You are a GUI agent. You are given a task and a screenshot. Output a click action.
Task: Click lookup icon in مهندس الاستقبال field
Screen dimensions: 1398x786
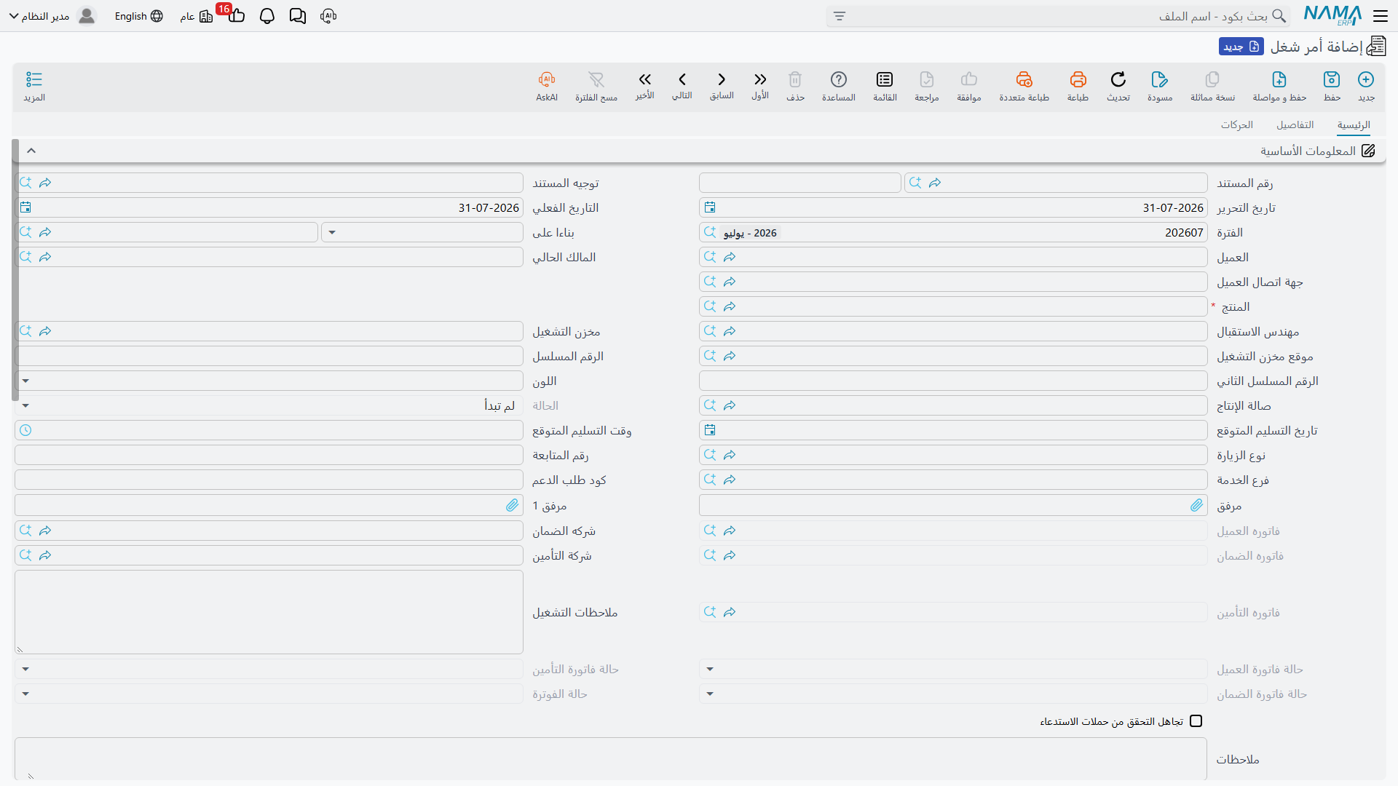pos(710,331)
